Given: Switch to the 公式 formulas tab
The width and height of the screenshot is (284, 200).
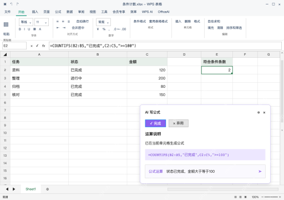Looking at the screenshot, I should (58, 12).
